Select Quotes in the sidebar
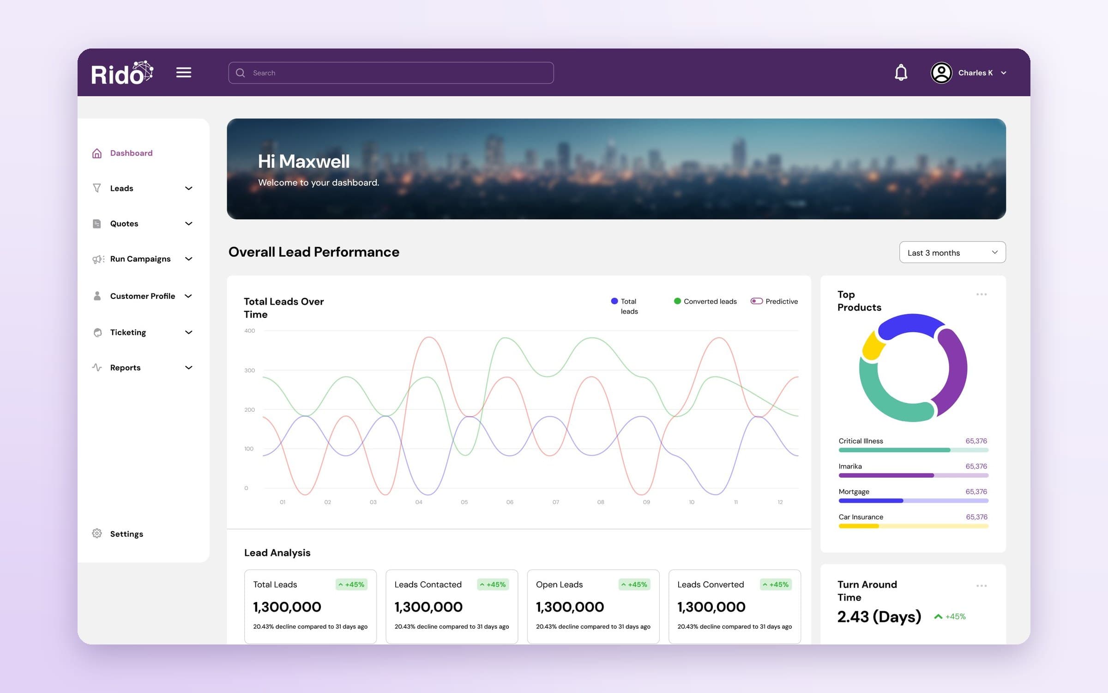1108x693 pixels. coord(124,224)
